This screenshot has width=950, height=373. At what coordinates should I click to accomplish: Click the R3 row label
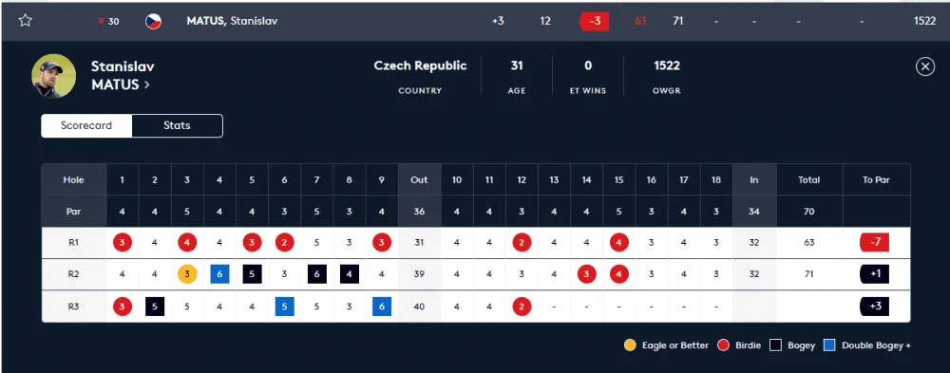(x=74, y=307)
